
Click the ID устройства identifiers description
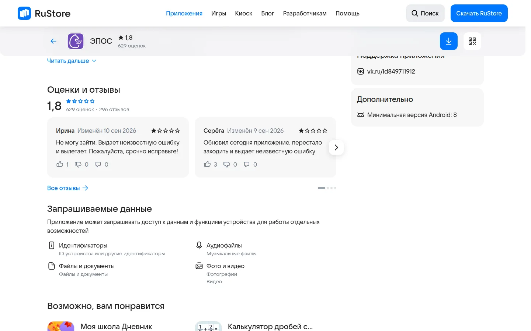(x=112, y=254)
